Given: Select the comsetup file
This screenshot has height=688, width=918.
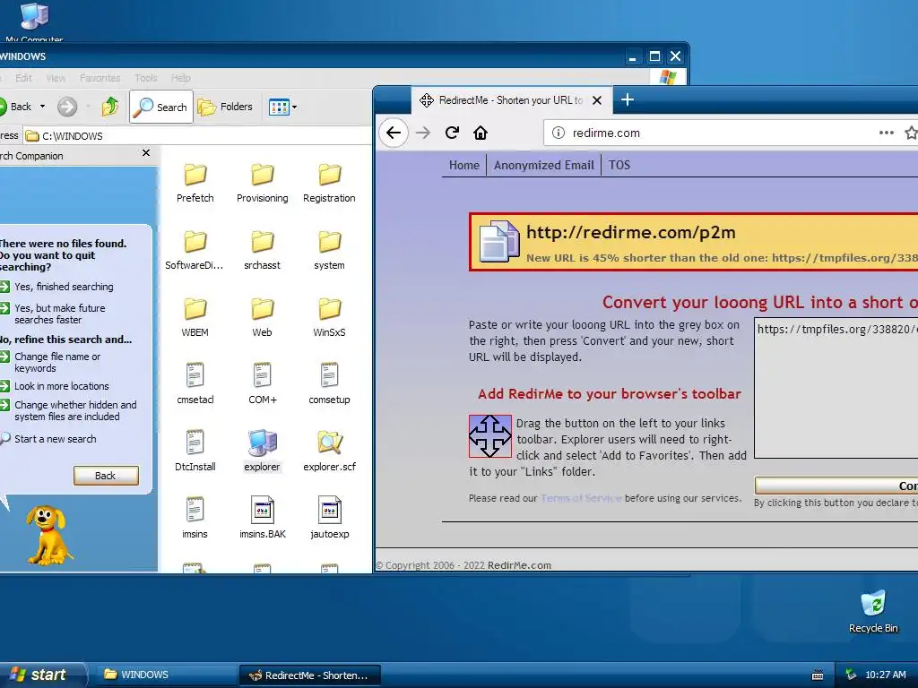Looking at the screenshot, I should point(329,384).
